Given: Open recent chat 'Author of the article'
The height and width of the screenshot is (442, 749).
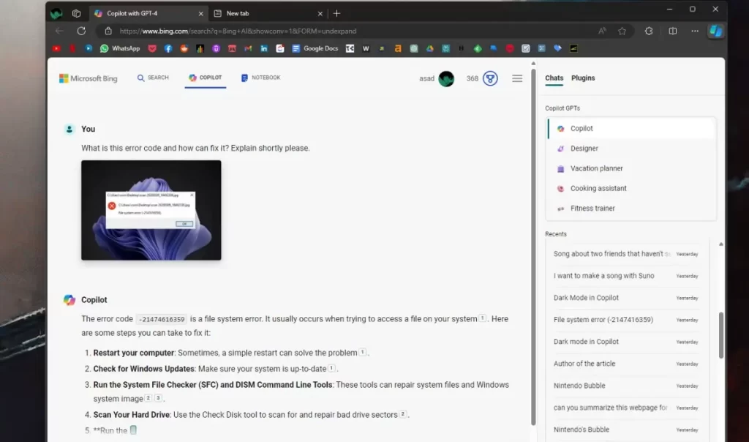Looking at the screenshot, I should click(x=626, y=364).
